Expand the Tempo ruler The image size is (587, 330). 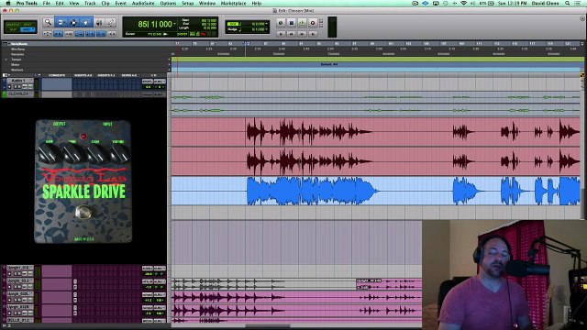click(x=6, y=59)
